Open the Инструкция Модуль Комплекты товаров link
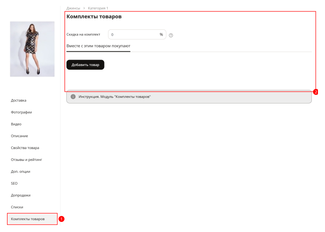The image size is (325, 232). point(115,96)
